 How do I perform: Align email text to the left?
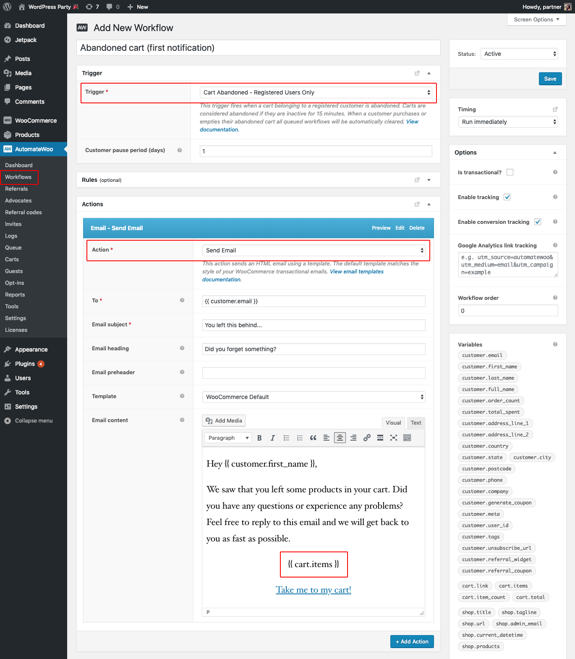327,438
